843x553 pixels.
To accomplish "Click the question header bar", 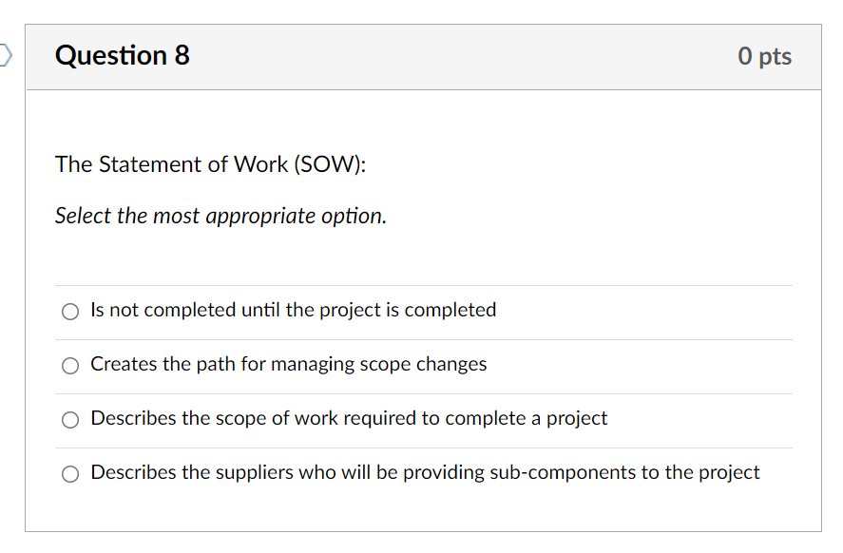I will (x=423, y=56).
